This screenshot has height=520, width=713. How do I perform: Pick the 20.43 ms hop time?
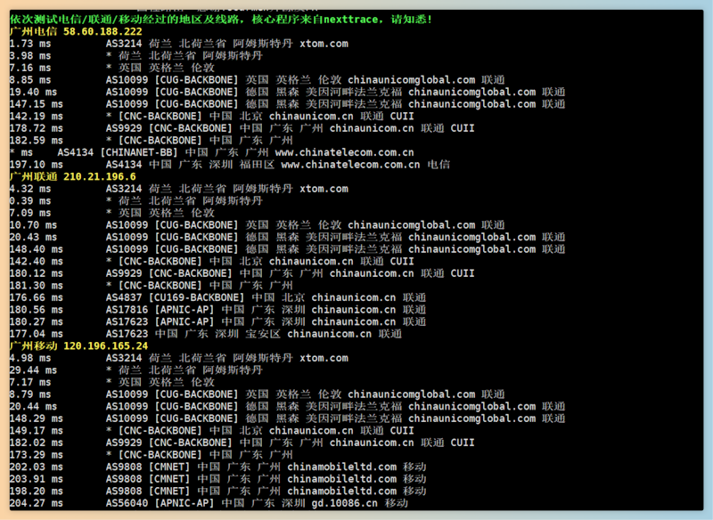point(33,238)
